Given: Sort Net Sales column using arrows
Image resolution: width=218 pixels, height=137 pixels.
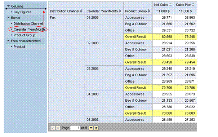Looking at the screenshot, I should (170, 5).
